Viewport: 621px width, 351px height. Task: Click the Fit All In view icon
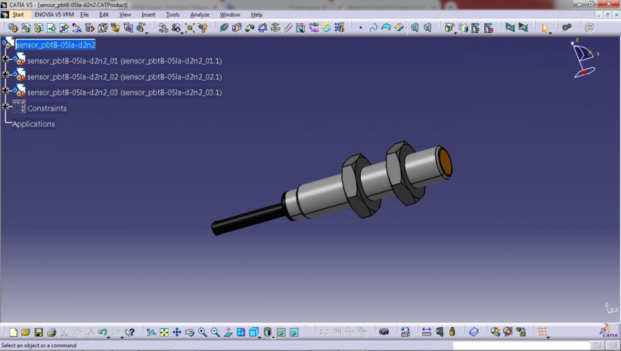[164, 332]
